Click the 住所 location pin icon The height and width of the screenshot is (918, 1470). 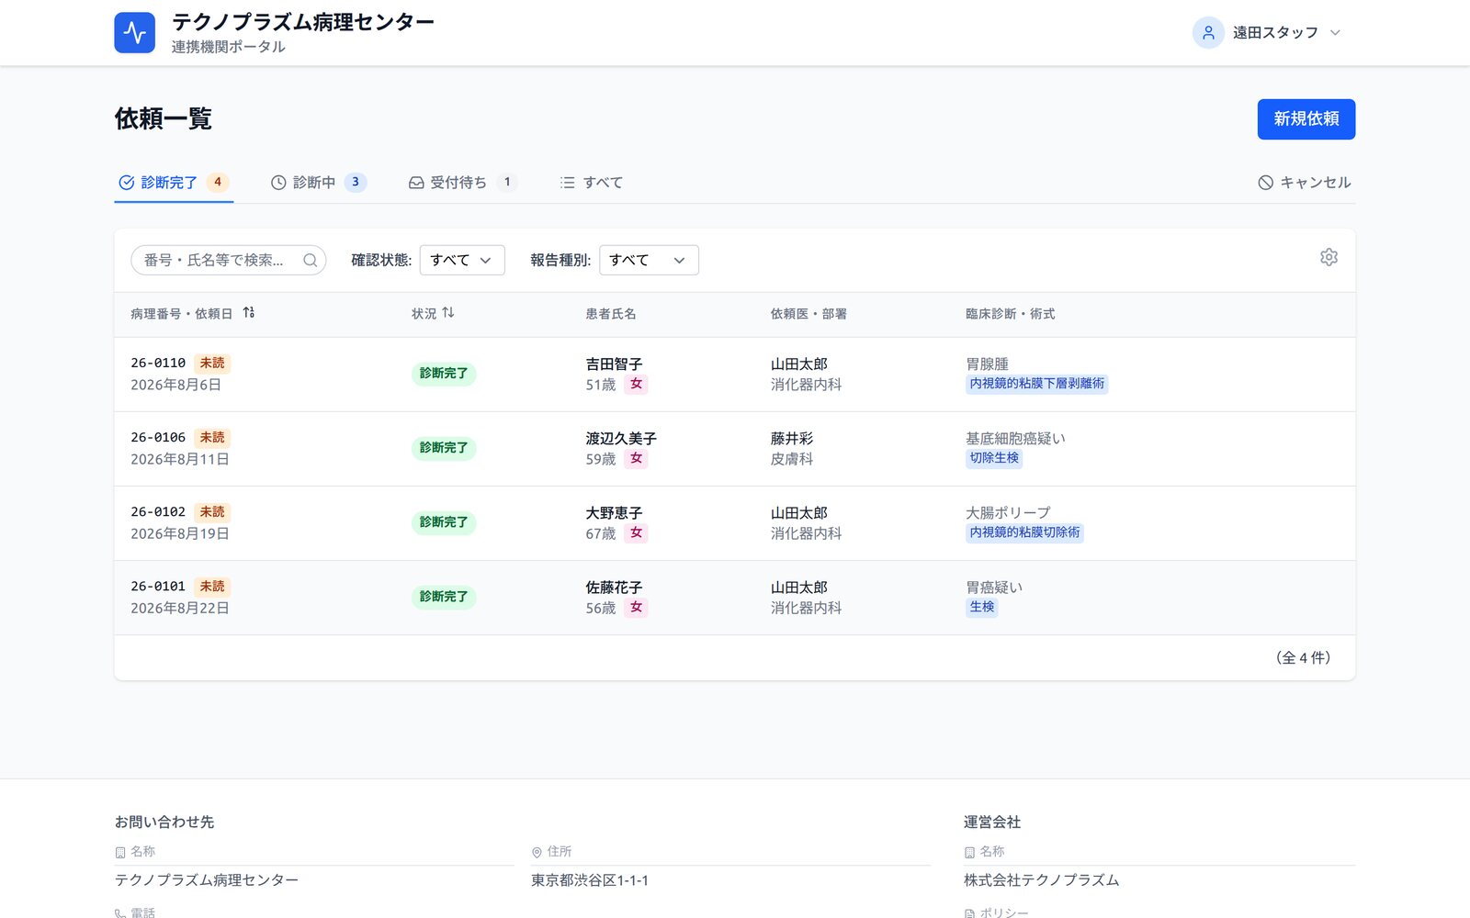[537, 853]
